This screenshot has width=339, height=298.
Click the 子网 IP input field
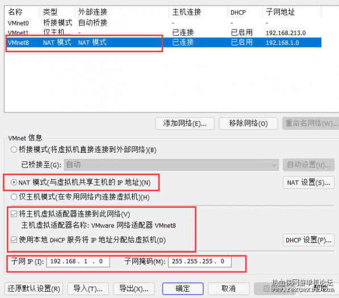pos(78,262)
